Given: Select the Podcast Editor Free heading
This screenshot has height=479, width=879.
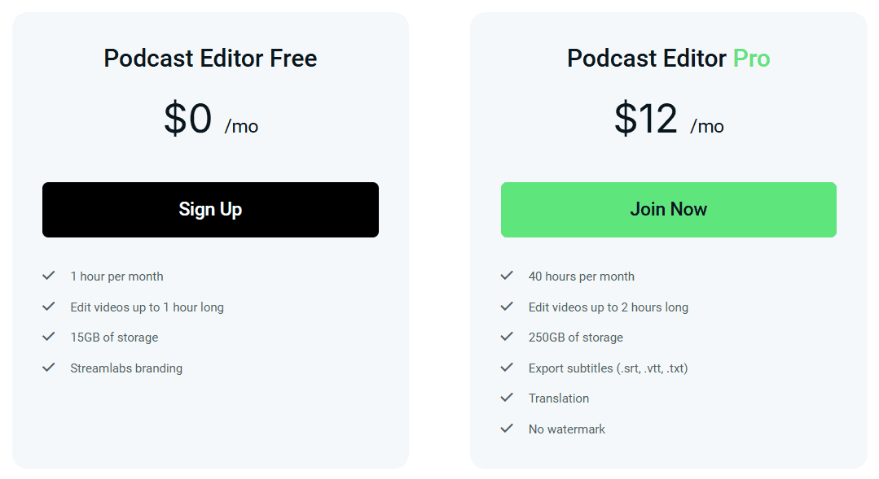Looking at the screenshot, I should click(x=210, y=59).
